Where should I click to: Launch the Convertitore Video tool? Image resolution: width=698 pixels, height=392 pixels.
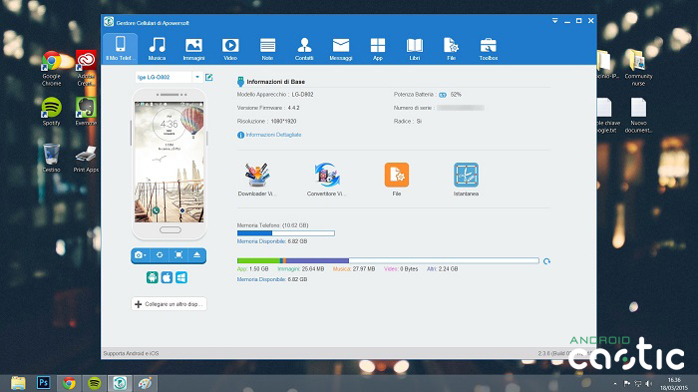[x=326, y=180]
